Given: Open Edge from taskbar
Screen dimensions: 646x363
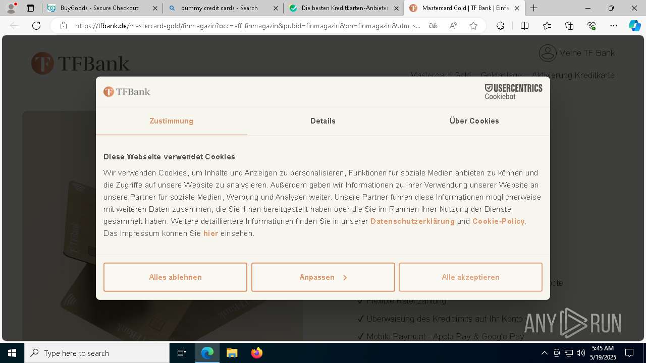Looking at the screenshot, I should click(207, 353).
